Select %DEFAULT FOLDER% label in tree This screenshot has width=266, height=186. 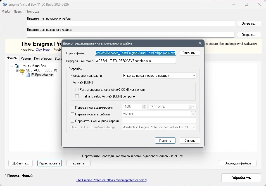[x=42, y=70]
